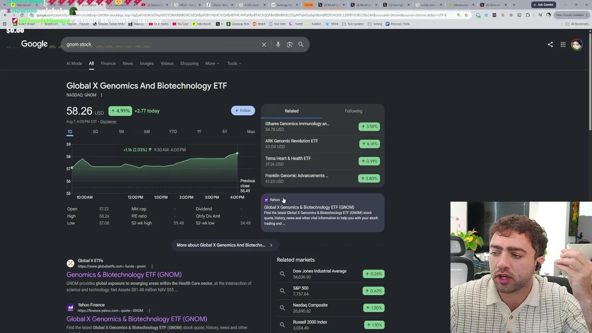This screenshot has width=592, height=333.
Task: Open options menu beside NASDAQ: GNOM
Action: [101, 95]
